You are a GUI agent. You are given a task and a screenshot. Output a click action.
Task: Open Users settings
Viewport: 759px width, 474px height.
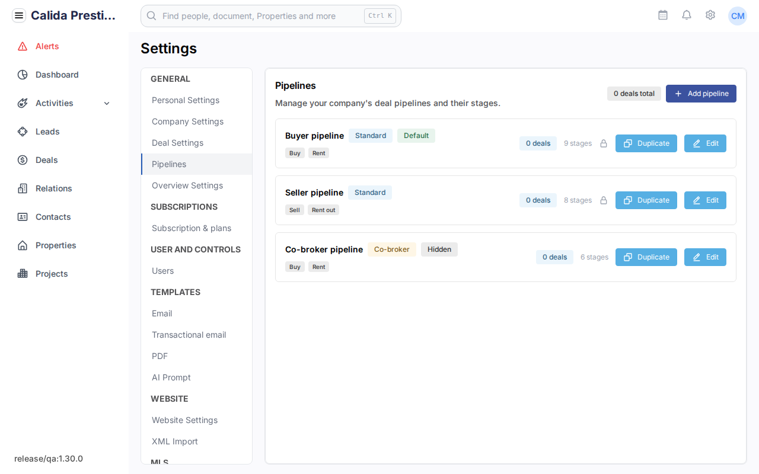pyautogui.click(x=197, y=271)
